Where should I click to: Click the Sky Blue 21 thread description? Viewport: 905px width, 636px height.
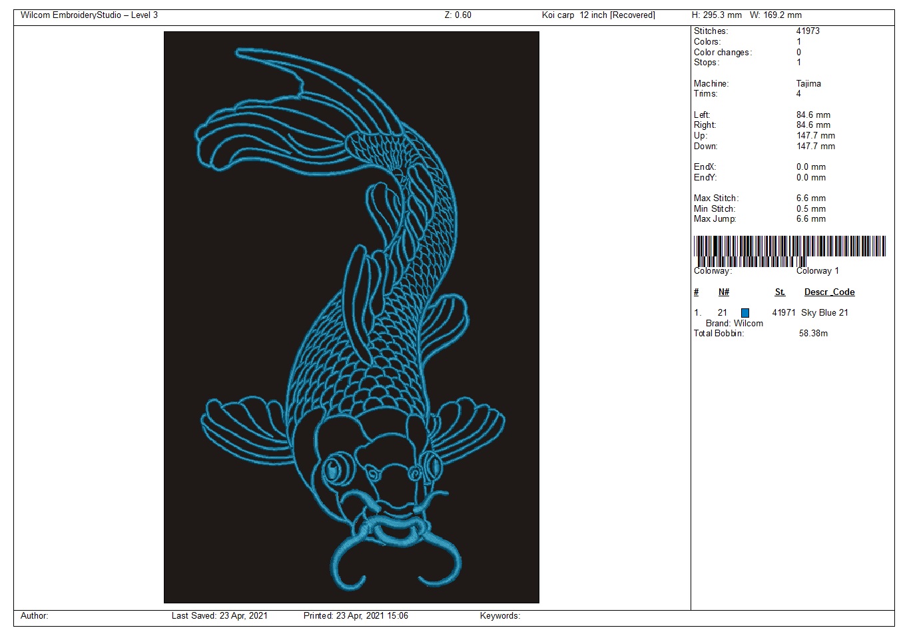pos(824,313)
